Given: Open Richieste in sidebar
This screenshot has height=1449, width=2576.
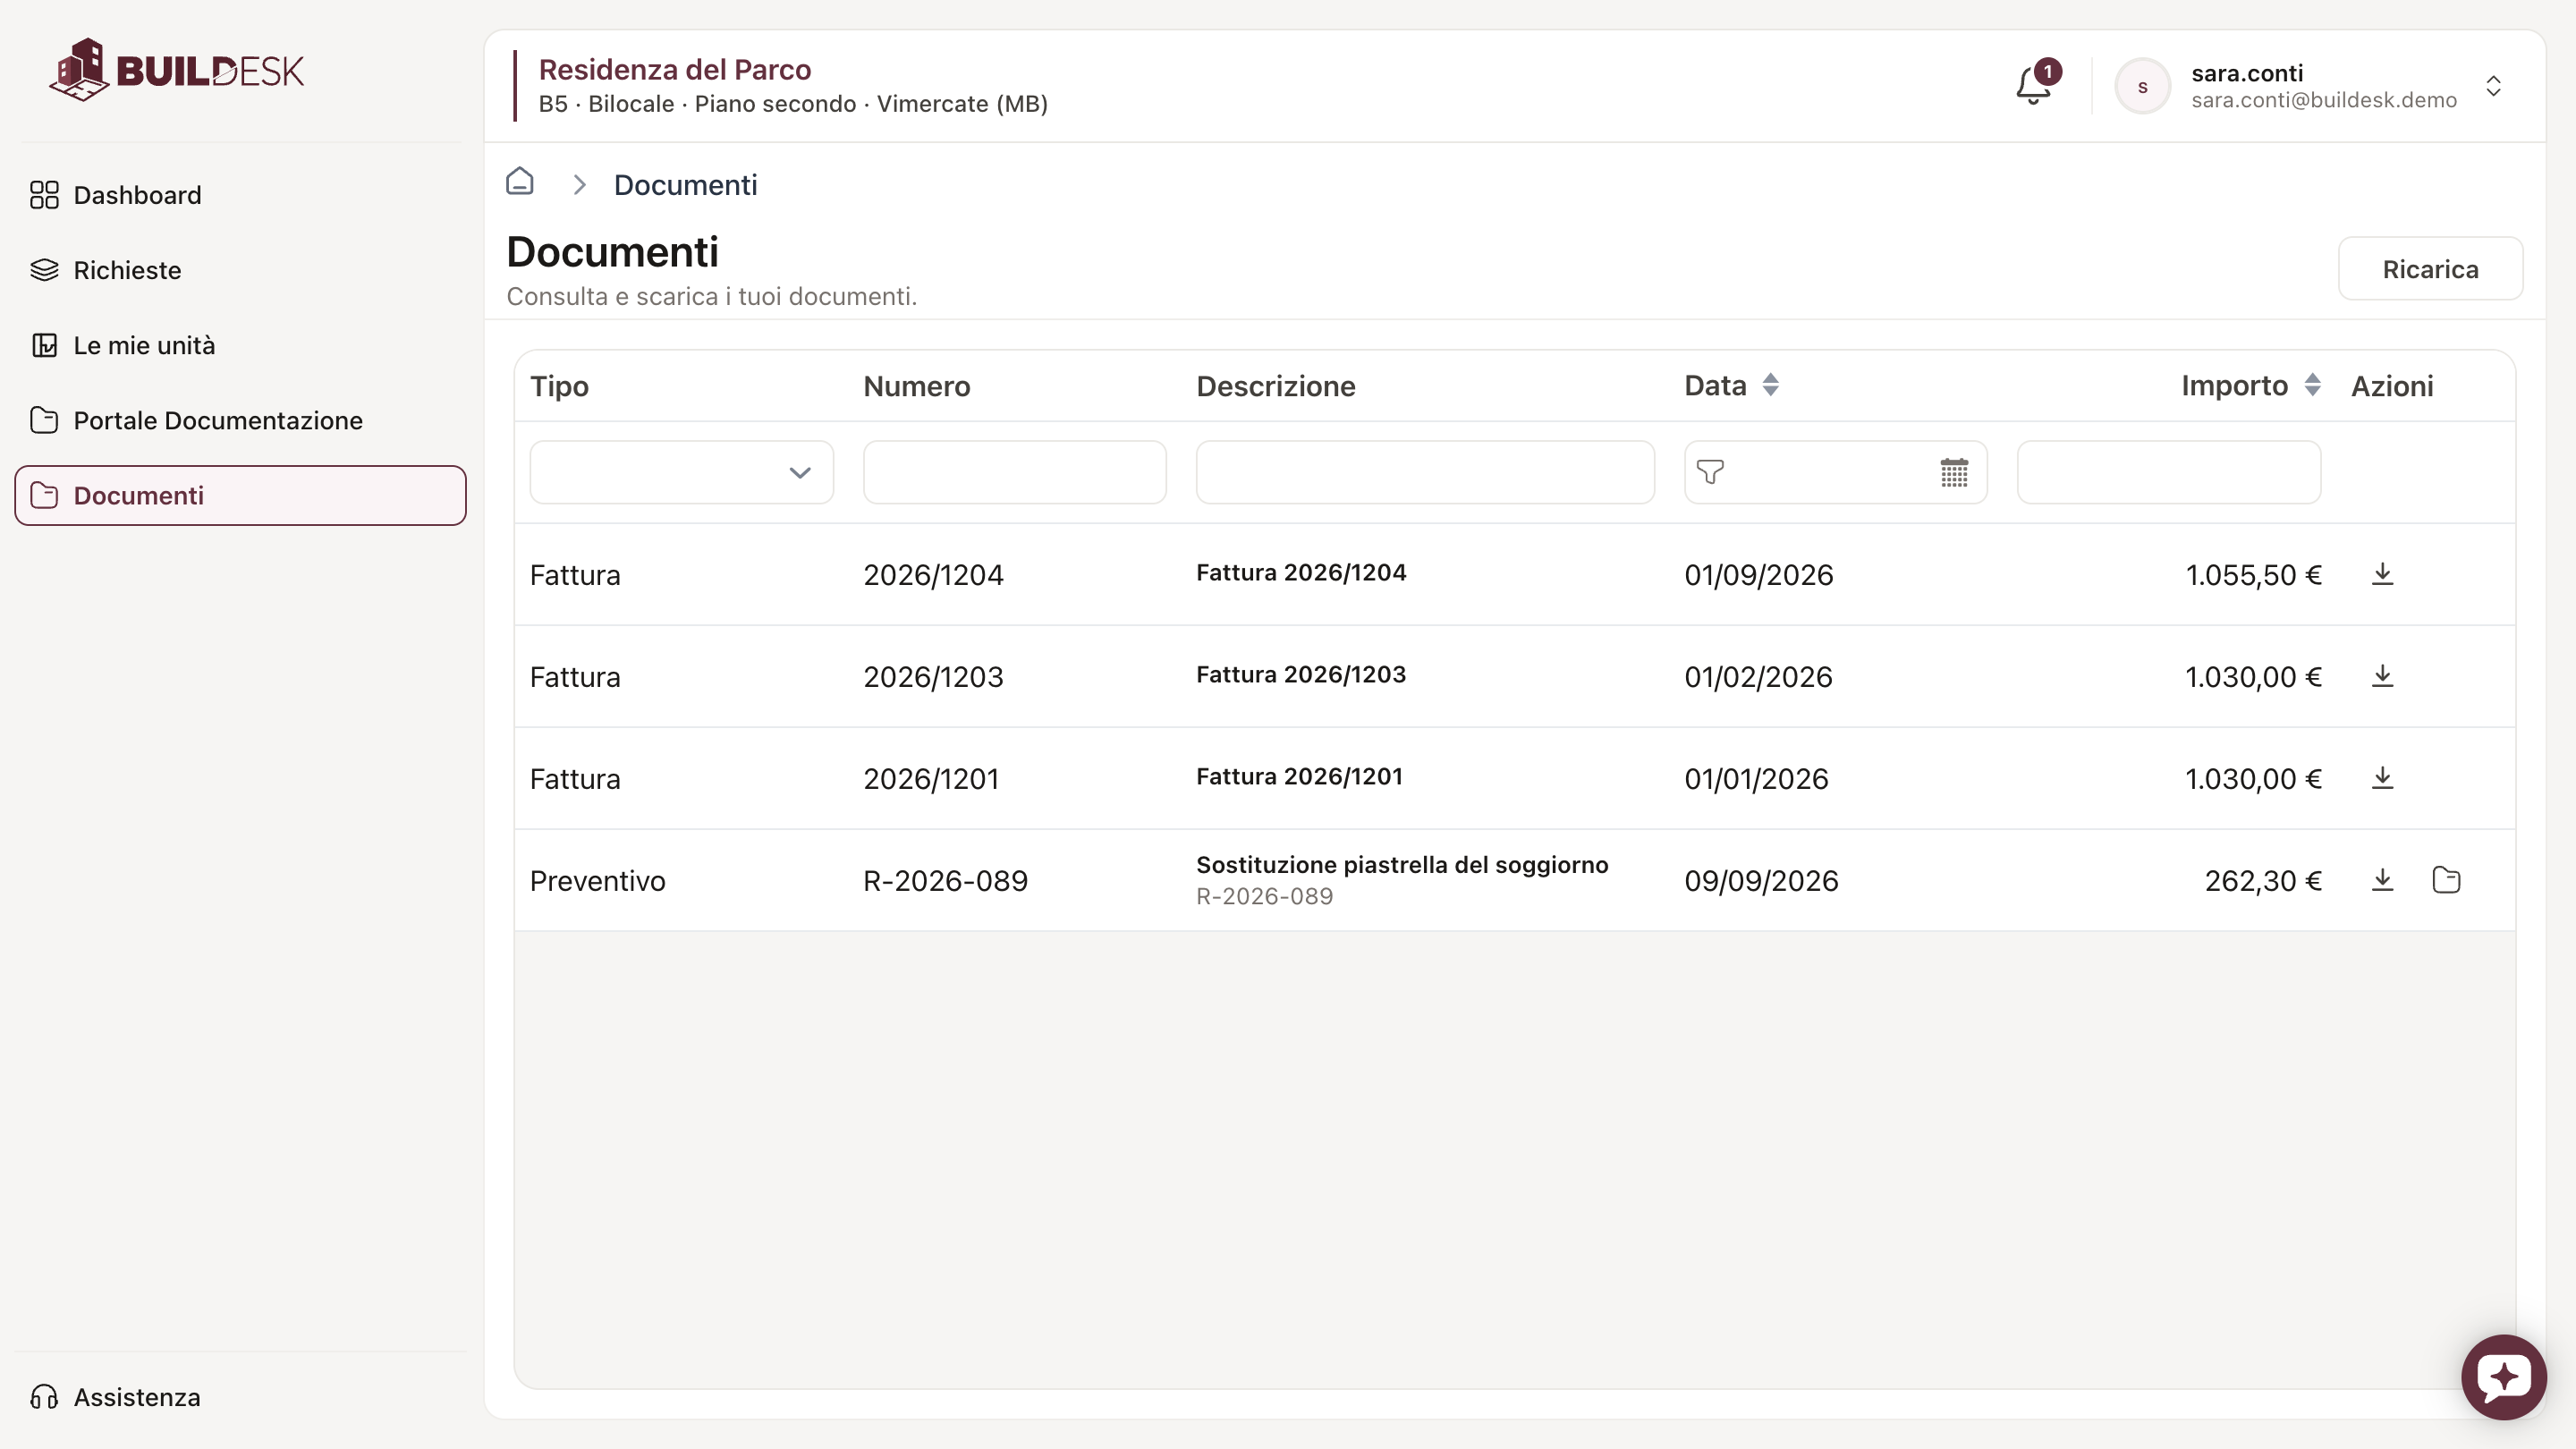Looking at the screenshot, I should click(x=240, y=270).
